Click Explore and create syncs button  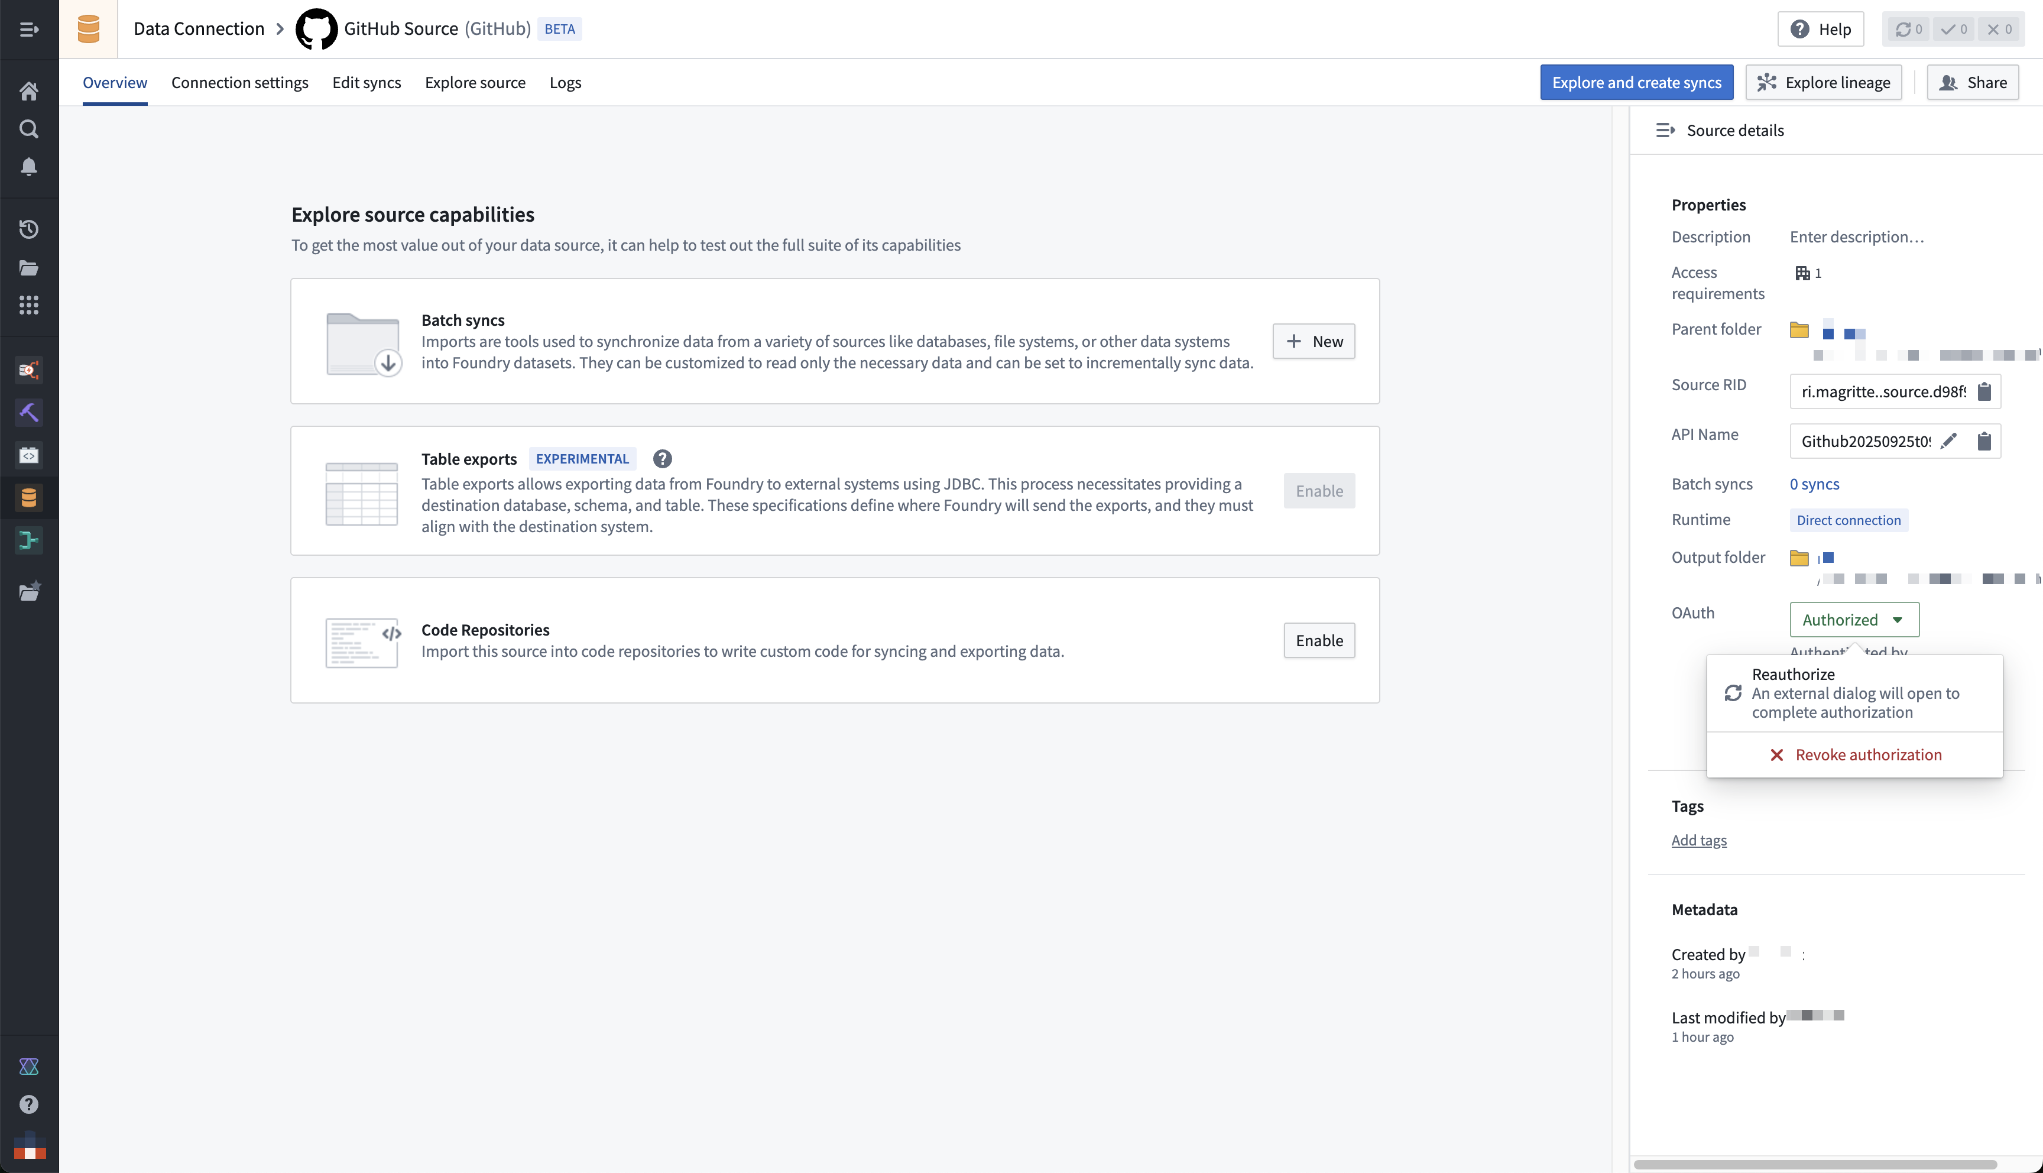pos(1636,82)
